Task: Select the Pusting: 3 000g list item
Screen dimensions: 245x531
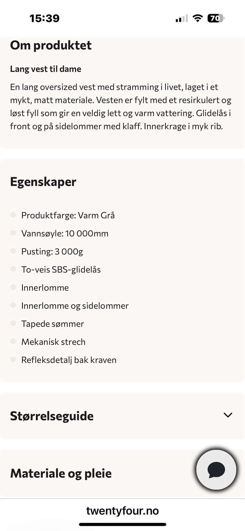Action: pos(52,252)
